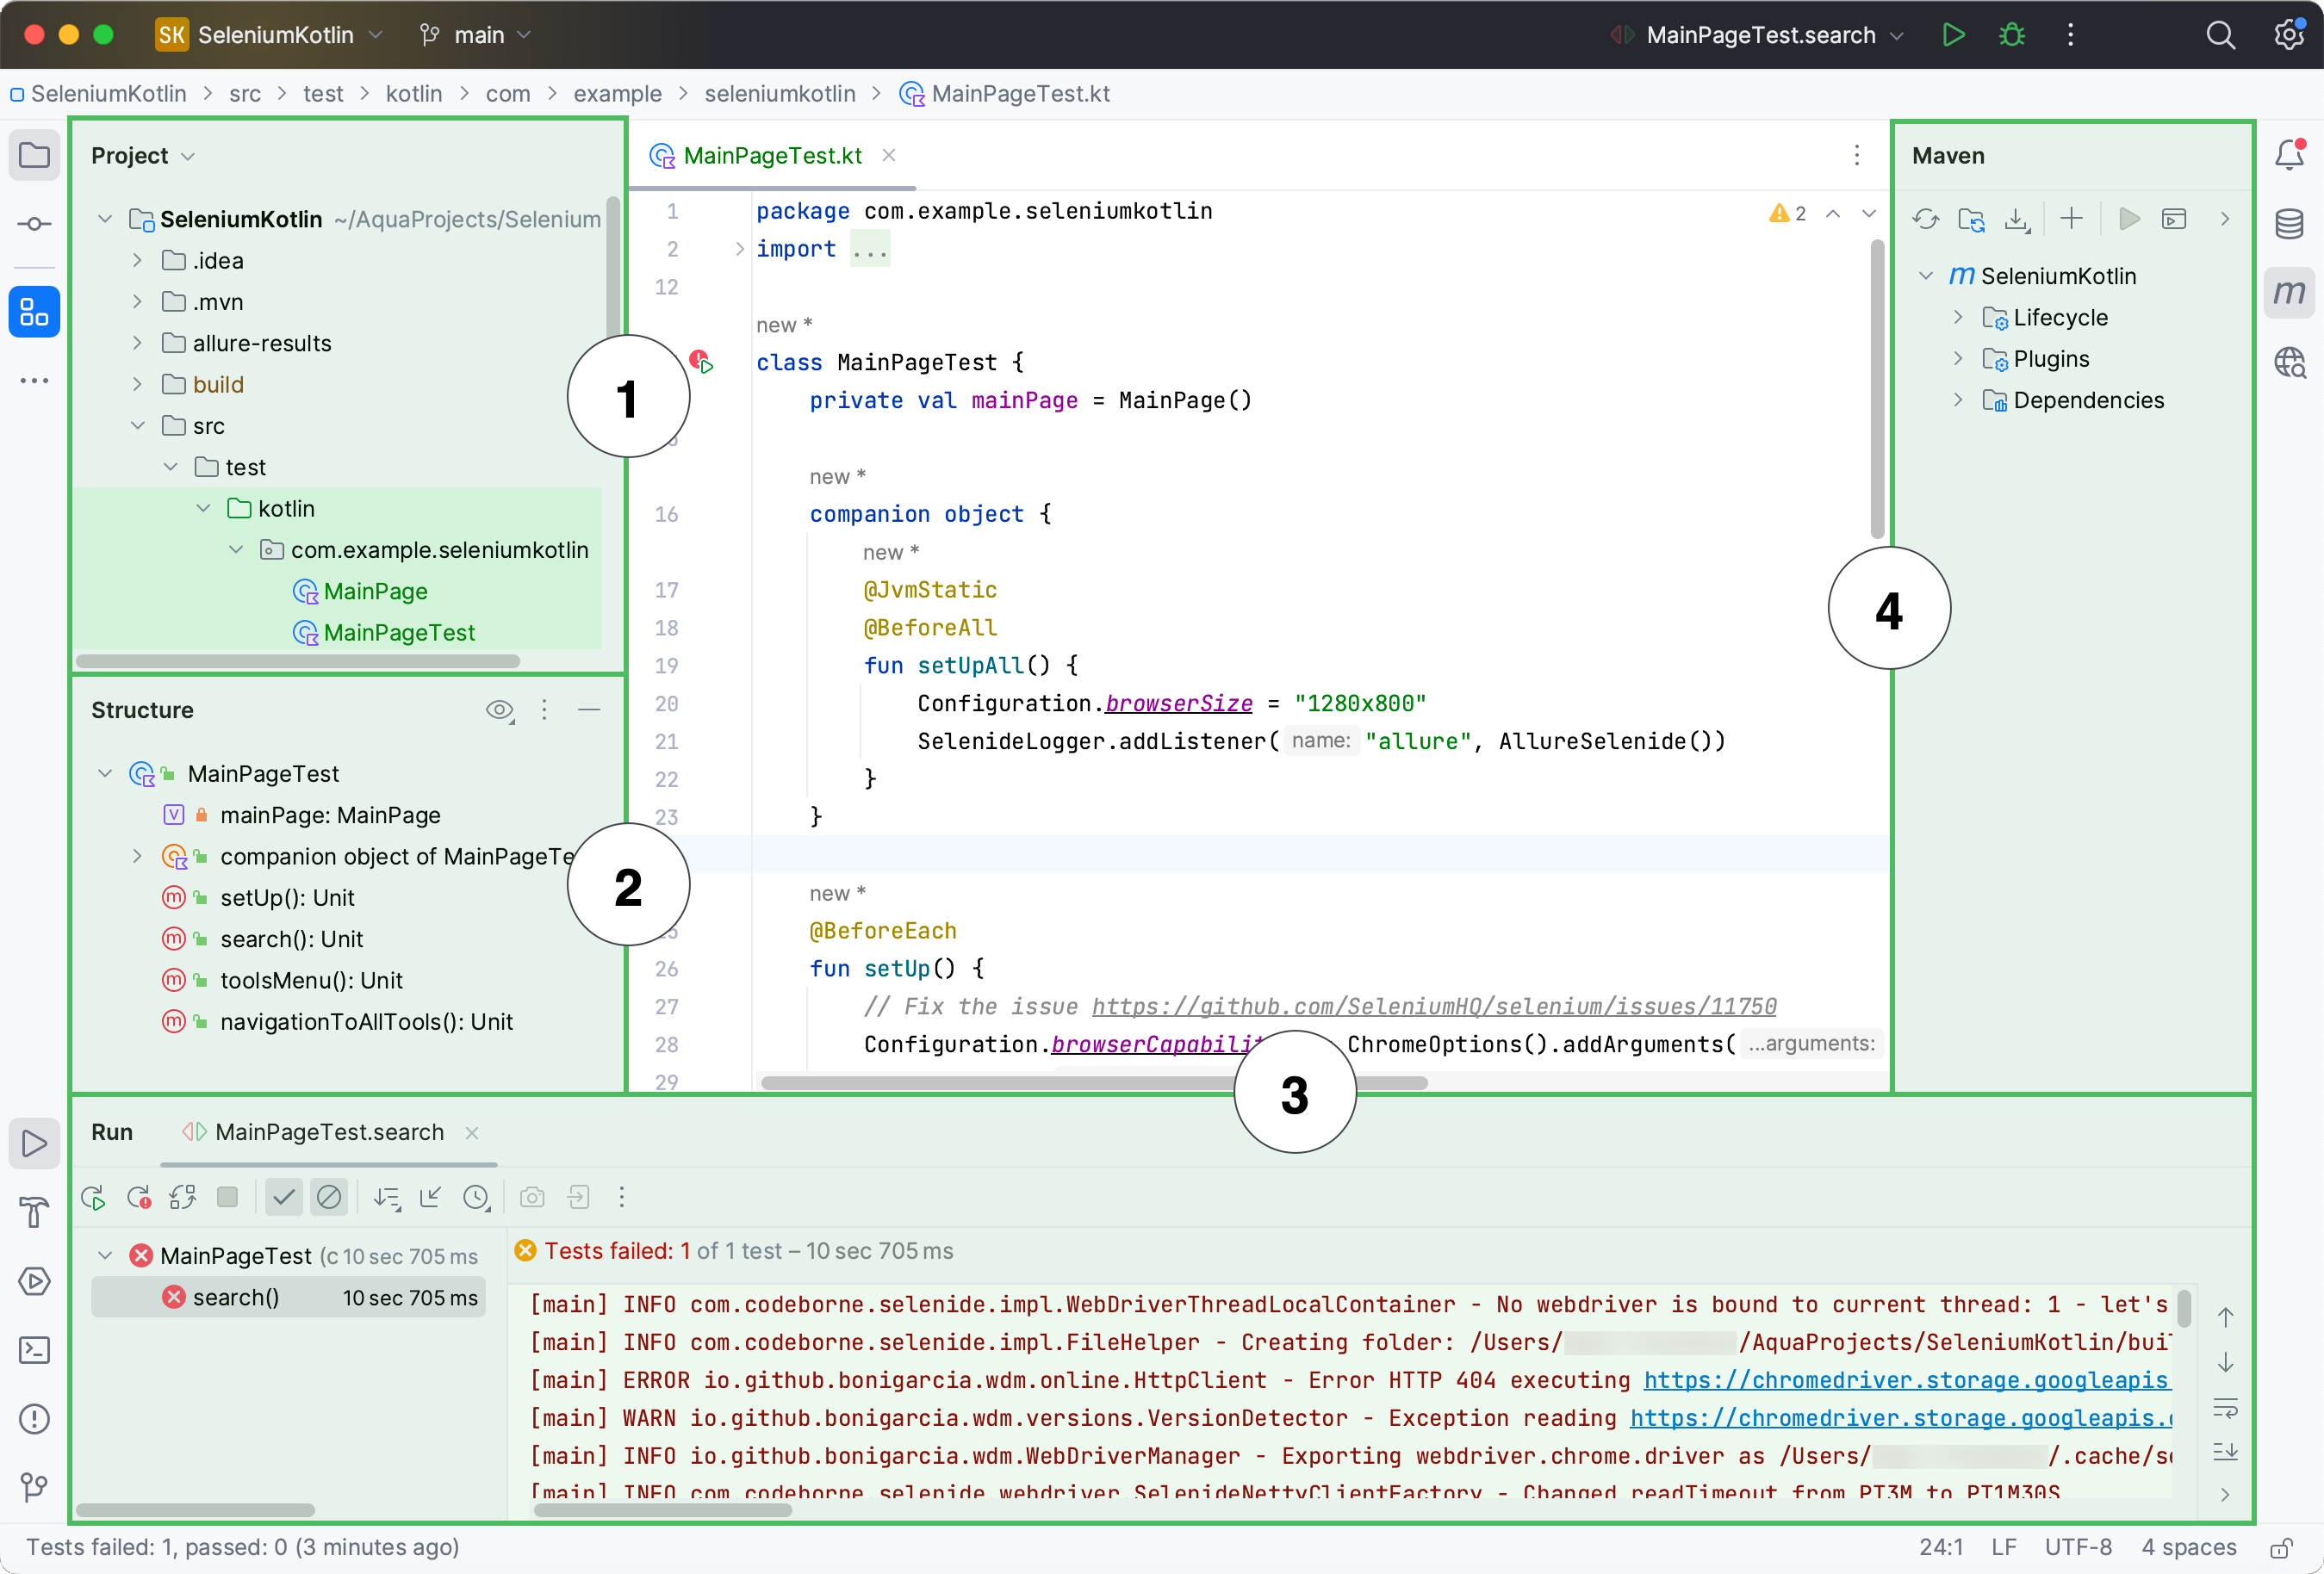
Task: Add Maven project plus icon
Action: click(2071, 219)
